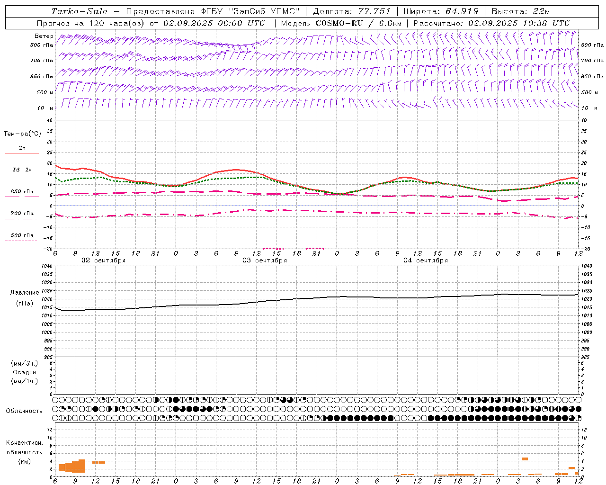The image size is (606, 485).
Task: Click the forecast start '02.09.2025 06:00 UTC'
Action: pyautogui.click(x=214, y=23)
